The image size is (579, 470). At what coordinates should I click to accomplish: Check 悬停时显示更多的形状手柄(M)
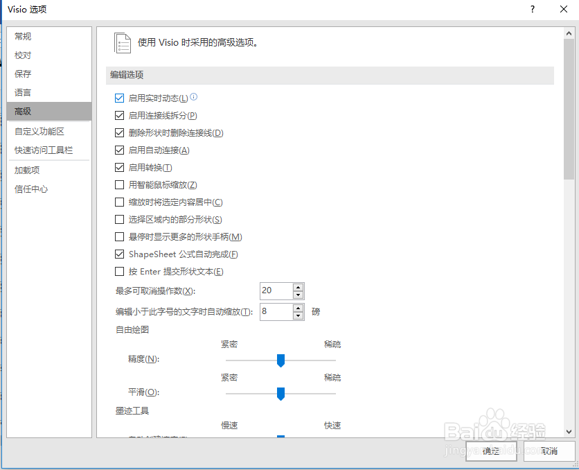click(119, 237)
